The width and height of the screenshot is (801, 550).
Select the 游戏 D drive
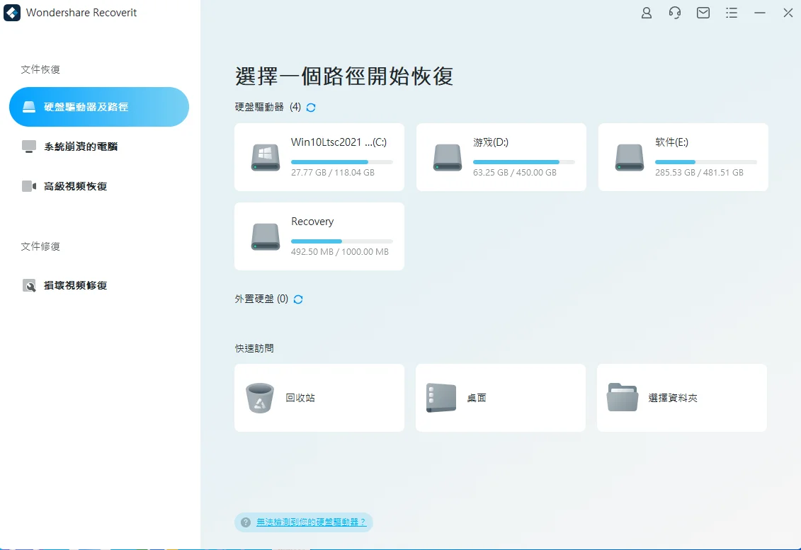pyautogui.click(x=501, y=156)
